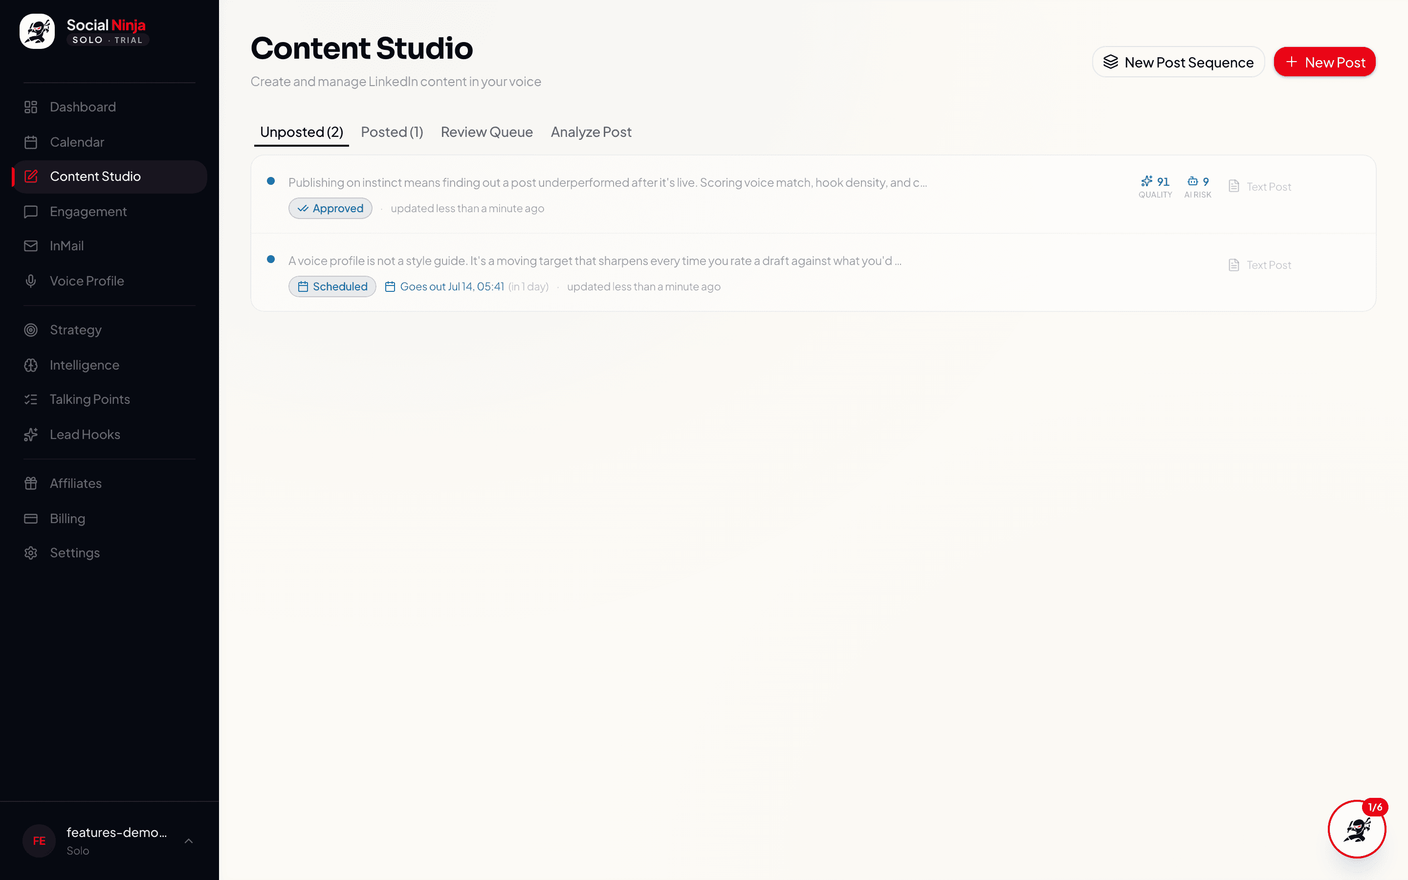This screenshot has width=1408, height=880.
Task: Click the Lead Hooks sparkle icon
Action: coord(31,435)
